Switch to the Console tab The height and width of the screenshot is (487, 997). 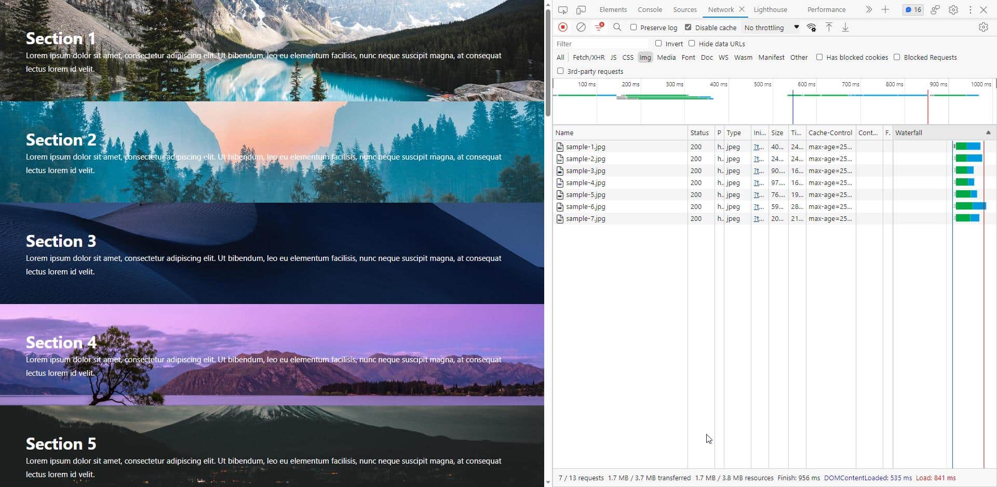click(x=650, y=9)
